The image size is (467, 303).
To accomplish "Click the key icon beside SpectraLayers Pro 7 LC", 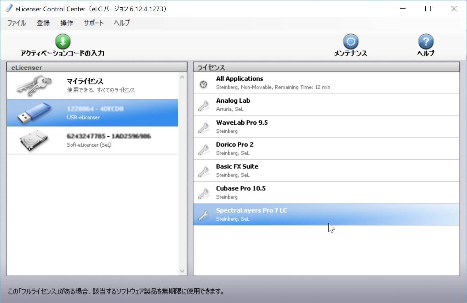I will 203,215.
